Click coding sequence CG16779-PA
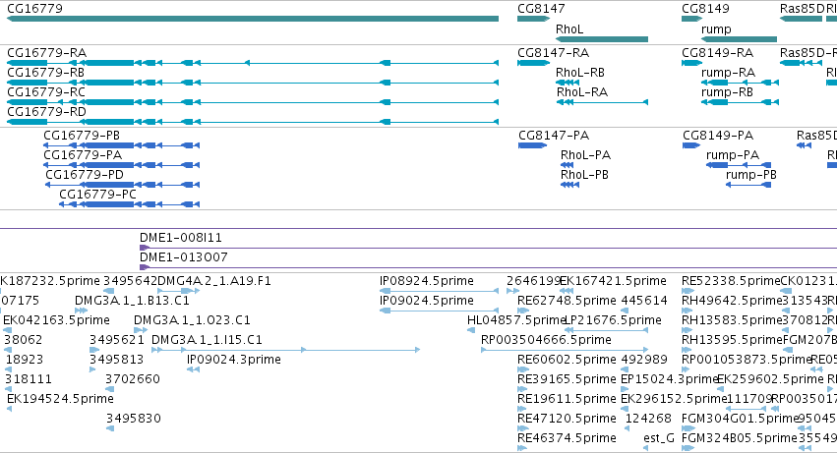 click(121, 165)
